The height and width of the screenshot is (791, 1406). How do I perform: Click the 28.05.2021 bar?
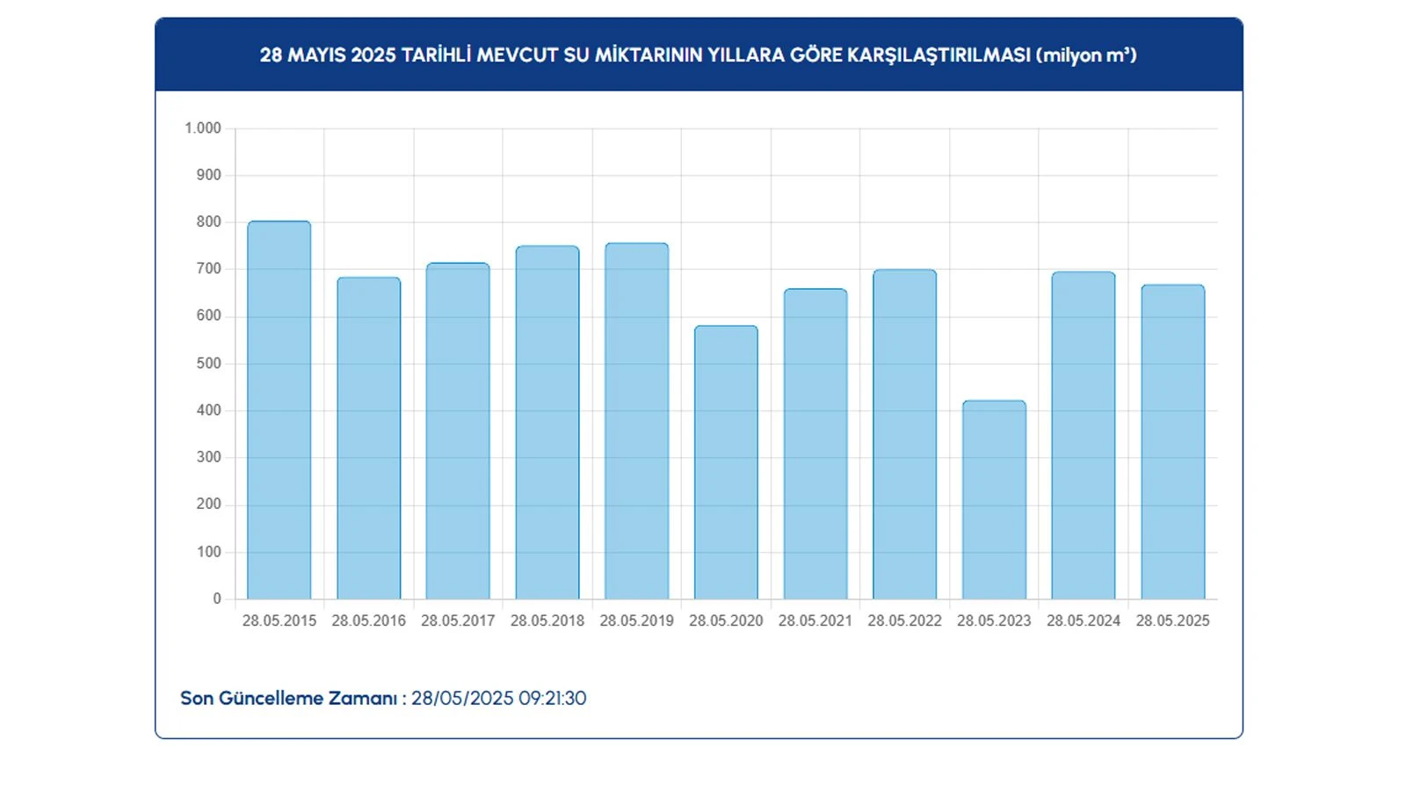tap(815, 444)
